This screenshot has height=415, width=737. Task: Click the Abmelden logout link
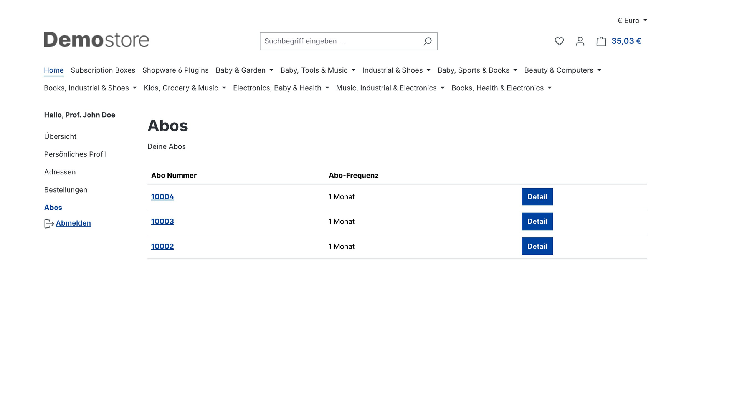[x=73, y=223]
